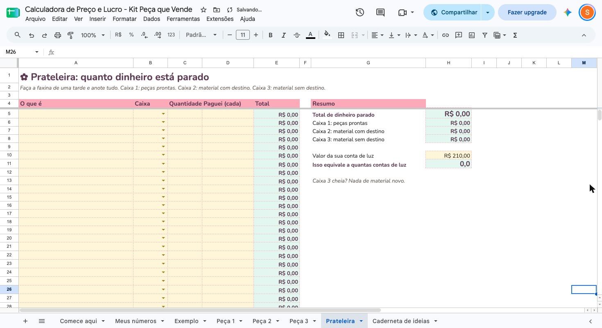Expand the Caixa dropdown in row 5

tap(163, 114)
